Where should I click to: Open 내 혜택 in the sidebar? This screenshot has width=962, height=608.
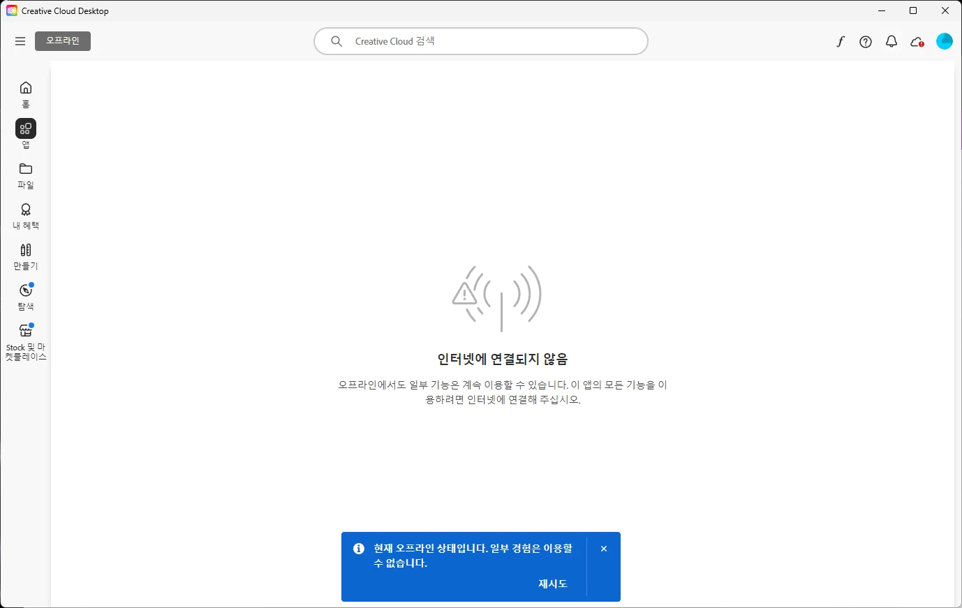[26, 216]
